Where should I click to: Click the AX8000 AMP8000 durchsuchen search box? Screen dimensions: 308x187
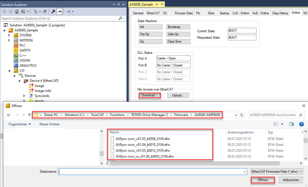[x=276, y=115]
